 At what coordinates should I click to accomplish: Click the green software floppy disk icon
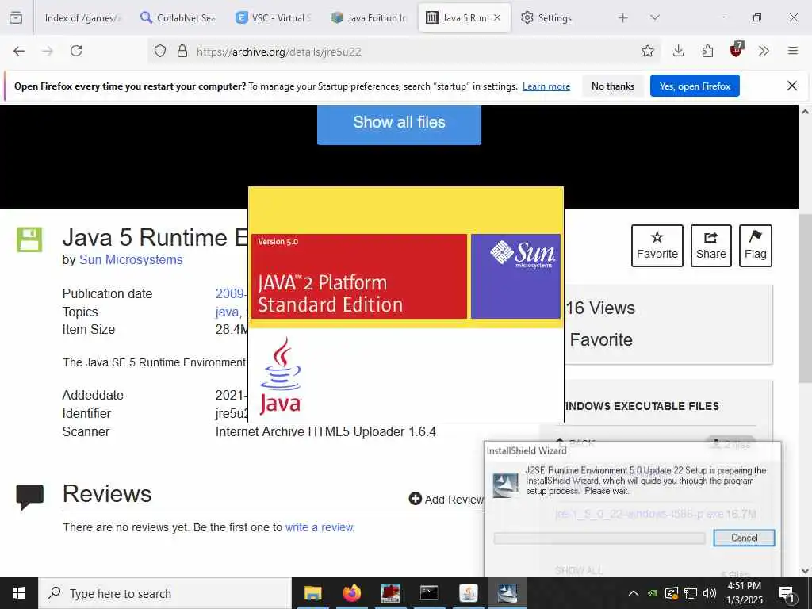pos(29,239)
